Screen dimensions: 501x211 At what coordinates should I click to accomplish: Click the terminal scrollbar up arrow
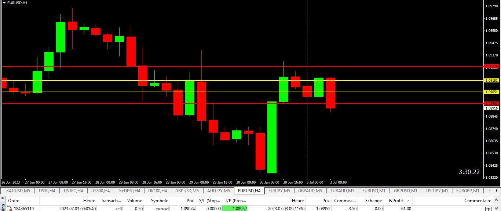tap(497, 201)
